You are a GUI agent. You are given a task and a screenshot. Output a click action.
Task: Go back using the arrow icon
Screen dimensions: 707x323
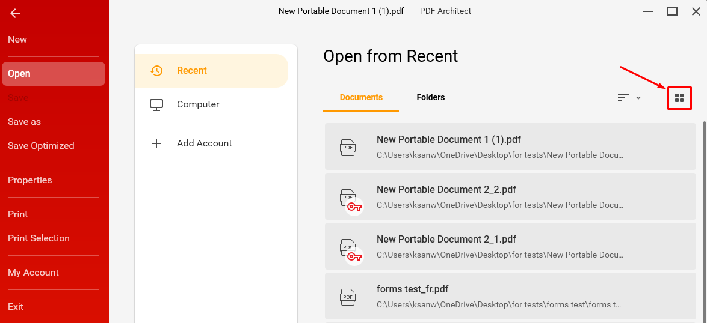(x=15, y=13)
